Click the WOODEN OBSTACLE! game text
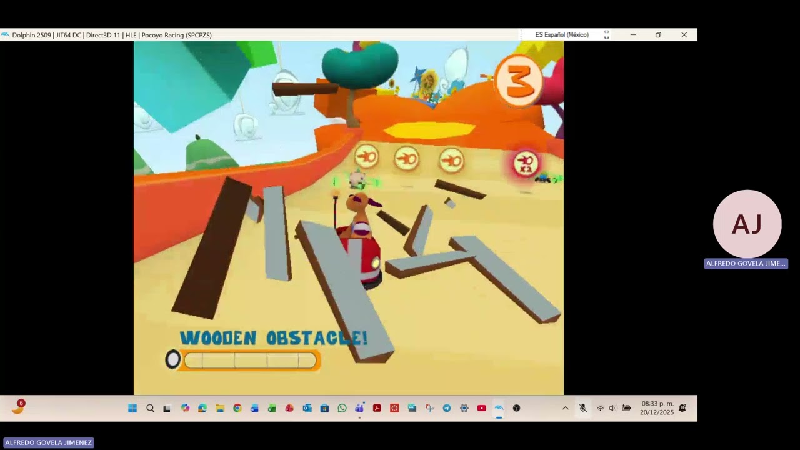This screenshot has height=450, width=800. [274, 338]
